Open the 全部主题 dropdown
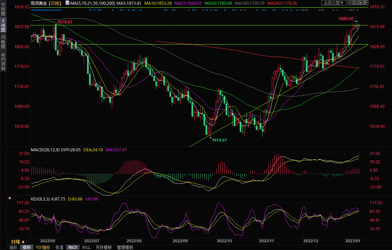This screenshot has width=392, height=250. coord(334,3)
